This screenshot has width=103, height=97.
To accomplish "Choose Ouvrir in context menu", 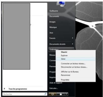I will [x=64, y=52].
